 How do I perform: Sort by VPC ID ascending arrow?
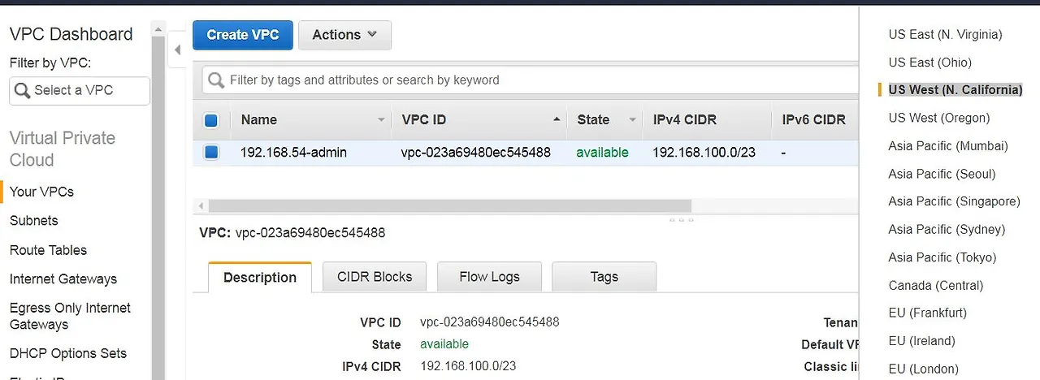(557, 119)
